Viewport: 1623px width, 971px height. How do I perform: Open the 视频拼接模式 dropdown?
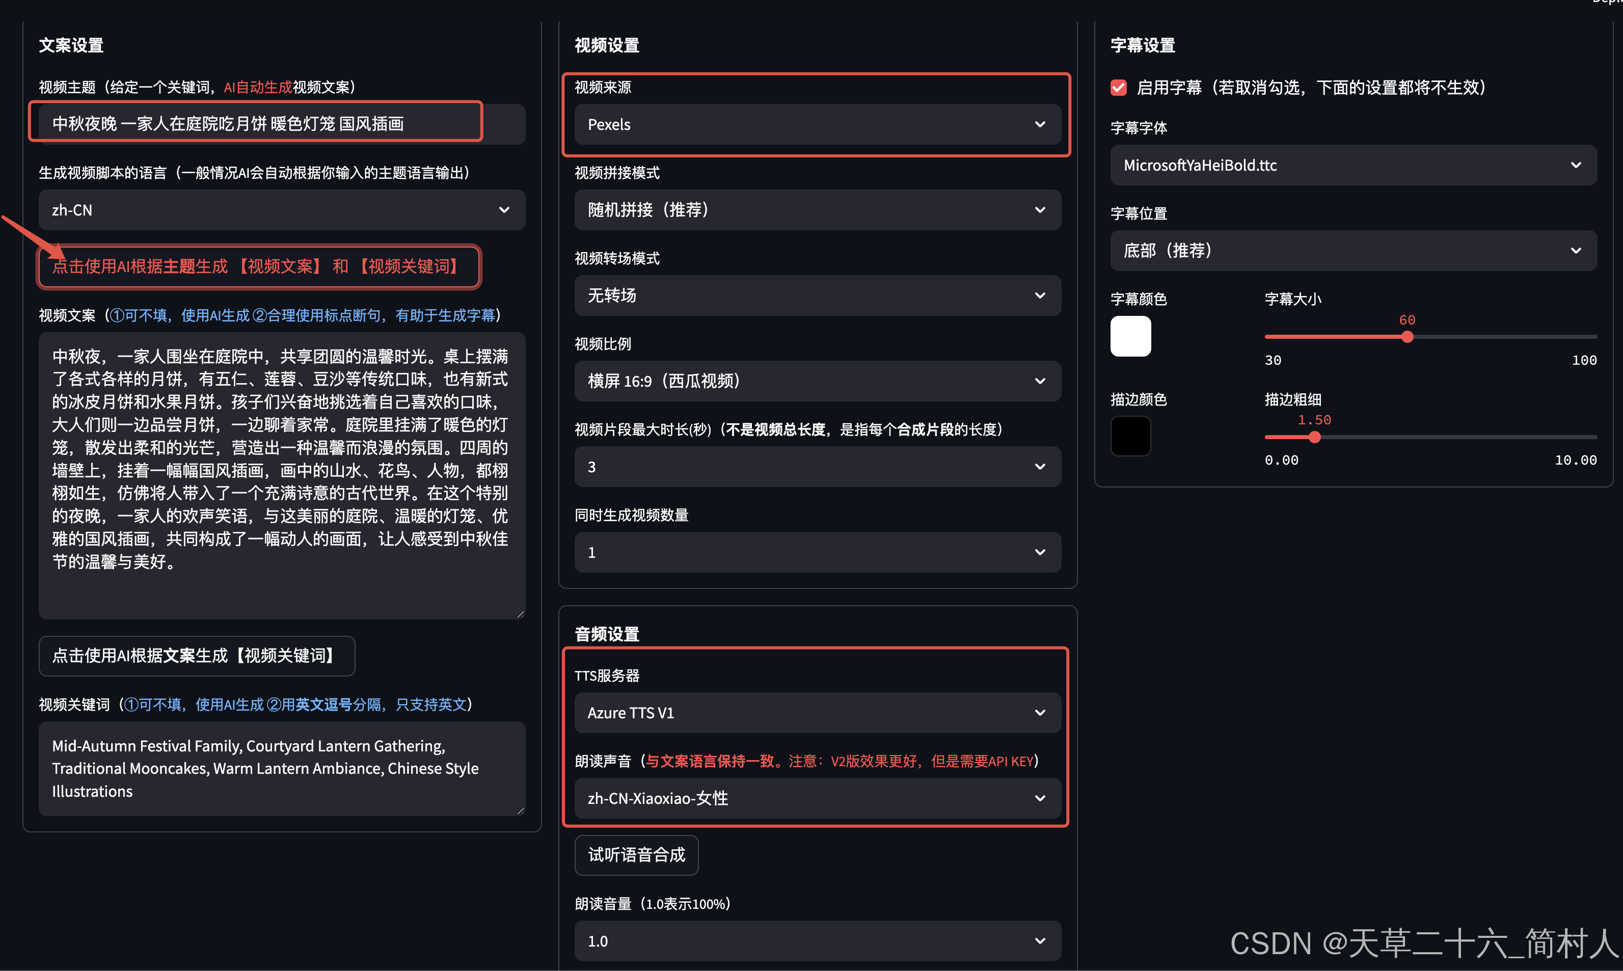[817, 209]
